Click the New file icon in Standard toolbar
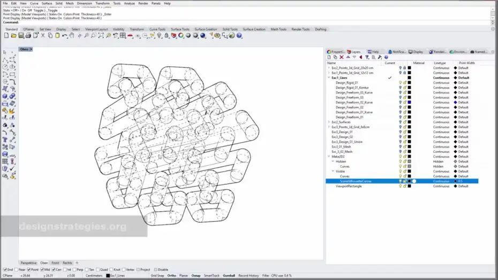 pos(6,35)
